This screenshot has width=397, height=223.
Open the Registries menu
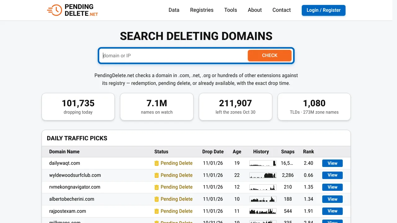click(202, 10)
